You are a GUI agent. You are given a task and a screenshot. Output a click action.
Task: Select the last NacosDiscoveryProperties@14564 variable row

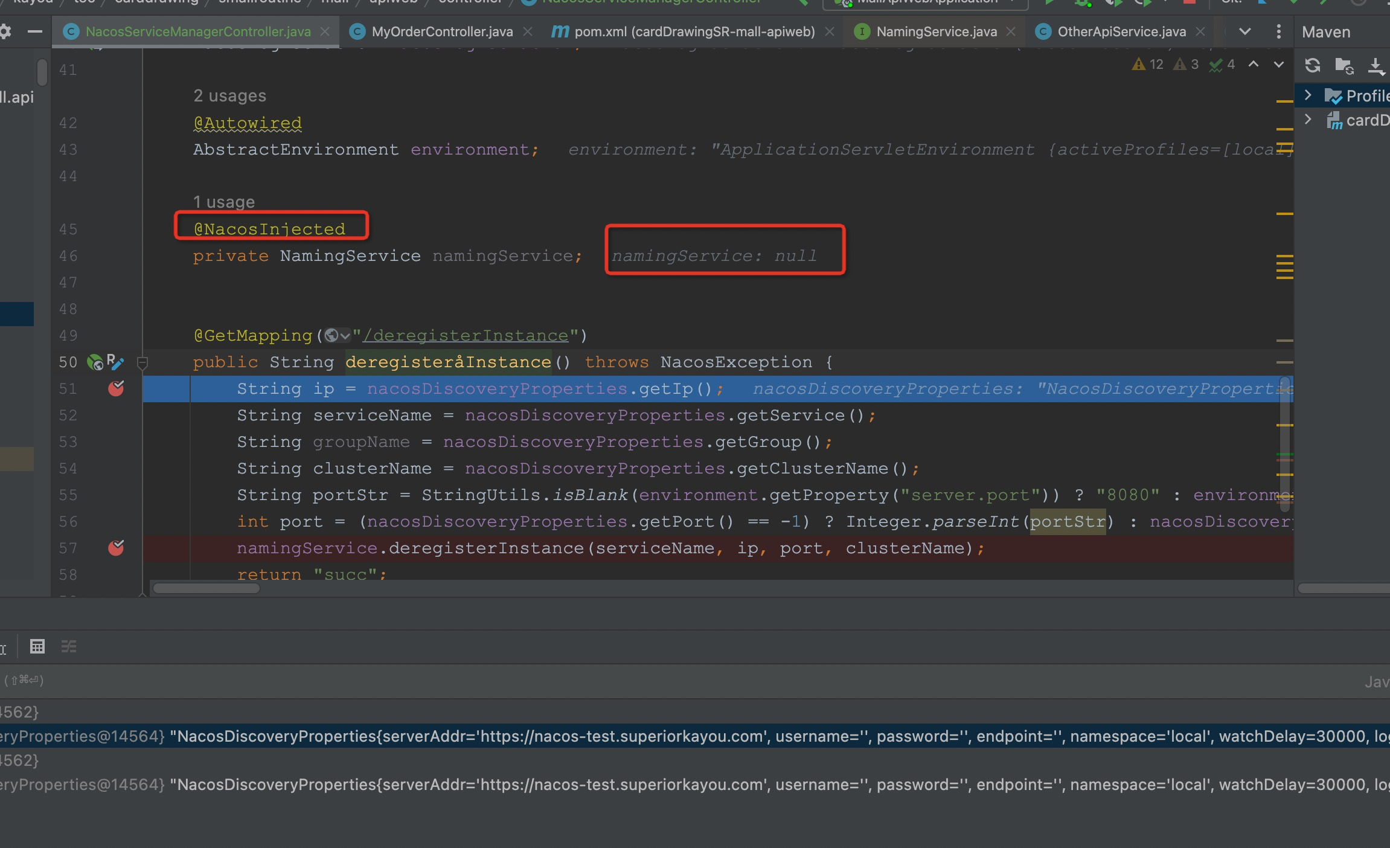click(695, 784)
